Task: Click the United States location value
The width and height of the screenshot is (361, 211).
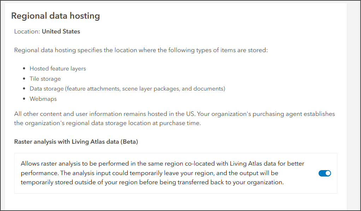Action: (61, 32)
